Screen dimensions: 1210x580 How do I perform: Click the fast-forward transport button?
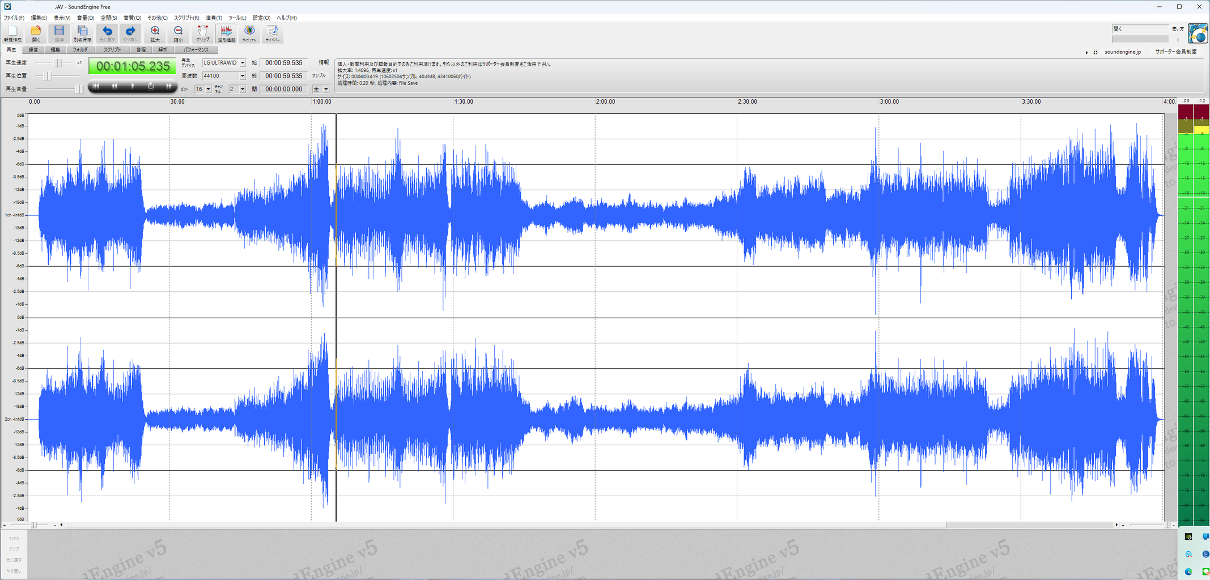coord(169,86)
